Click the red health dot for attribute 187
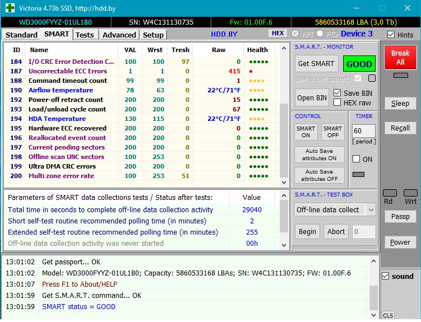The height and width of the screenshot is (322, 421). tap(251, 71)
